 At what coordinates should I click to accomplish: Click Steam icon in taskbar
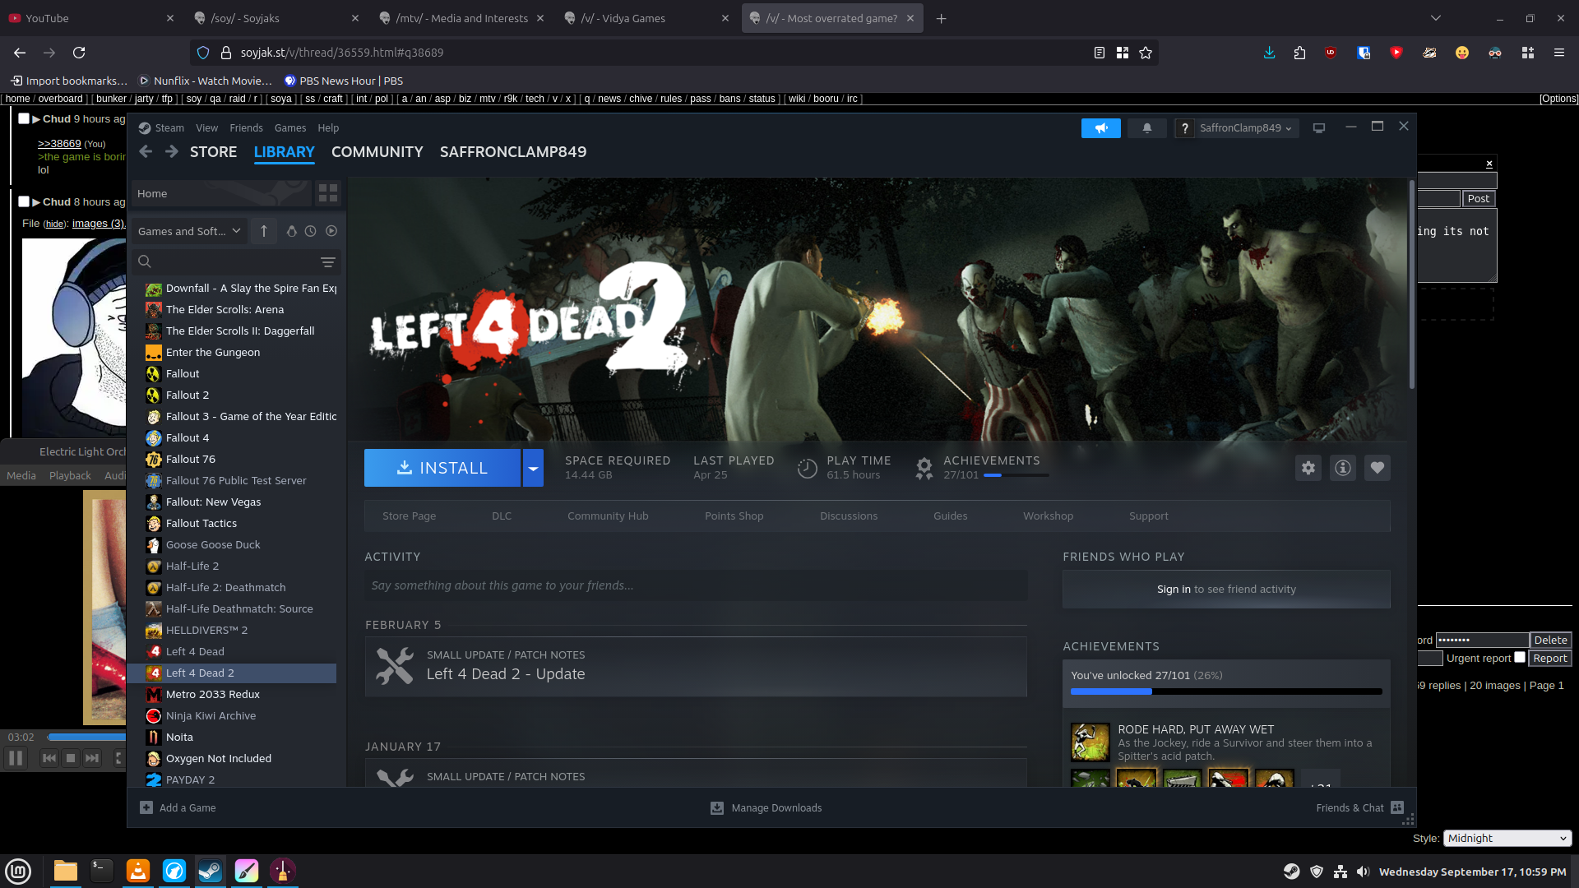click(x=210, y=871)
